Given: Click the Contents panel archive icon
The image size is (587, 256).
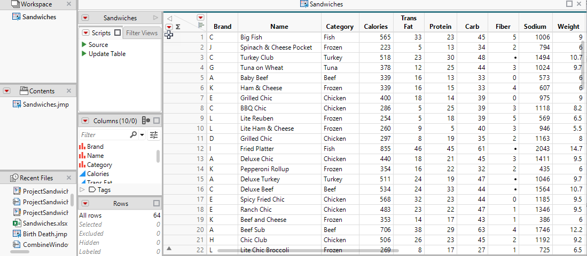Looking at the screenshot, I should tap(24, 91).
